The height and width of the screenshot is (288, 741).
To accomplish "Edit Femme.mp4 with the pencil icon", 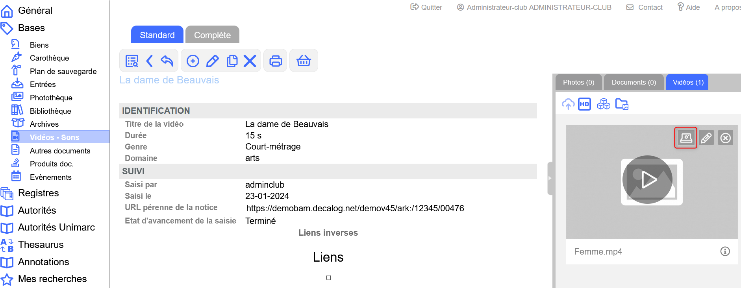I will pos(706,138).
